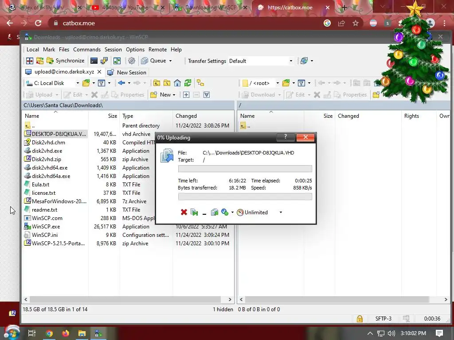Open the terminal console icon
Screen dimensions: 454x340
point(94,61)
